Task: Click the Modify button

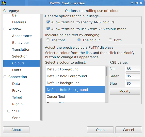Action: [x=125, y=91]
